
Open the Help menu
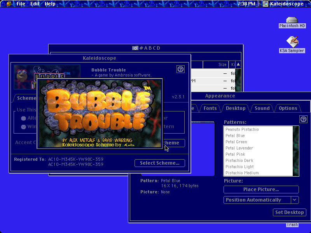(x=50, y=4)
